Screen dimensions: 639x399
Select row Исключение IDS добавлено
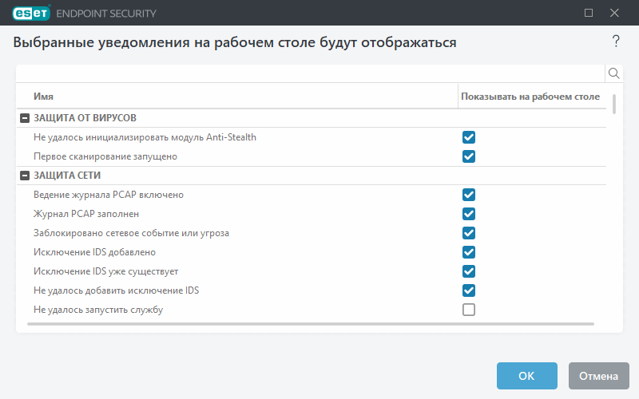312,252
